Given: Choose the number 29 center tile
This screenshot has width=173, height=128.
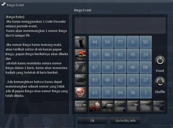Looking at the screenshot, I should (120, 67).
